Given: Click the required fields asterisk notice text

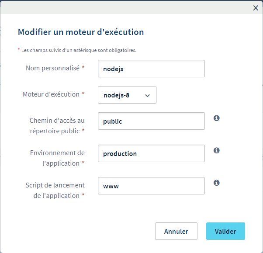Looking at the screenshot, I should pos(79,50).
